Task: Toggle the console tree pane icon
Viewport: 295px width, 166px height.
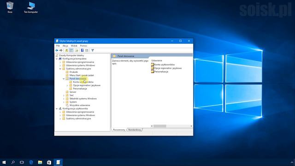Action: [x=71, y=50]
